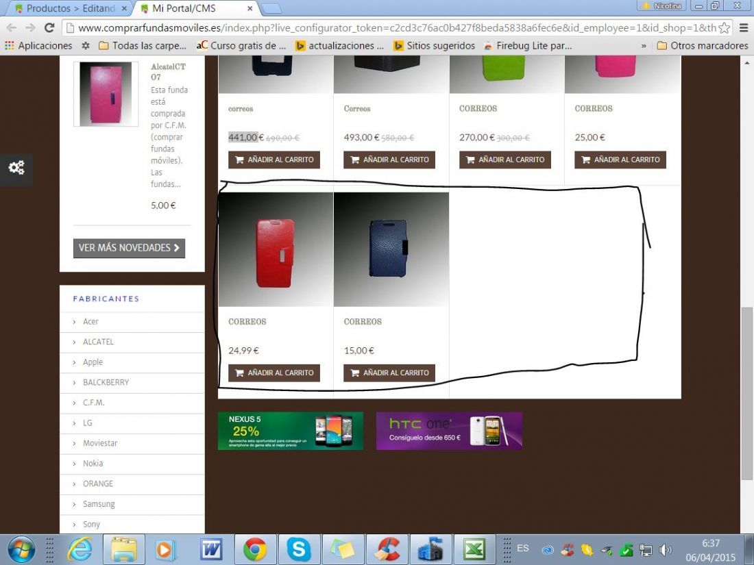Open the actualizaciones bookmark
754x565 pixels.
tap(340, 46)
